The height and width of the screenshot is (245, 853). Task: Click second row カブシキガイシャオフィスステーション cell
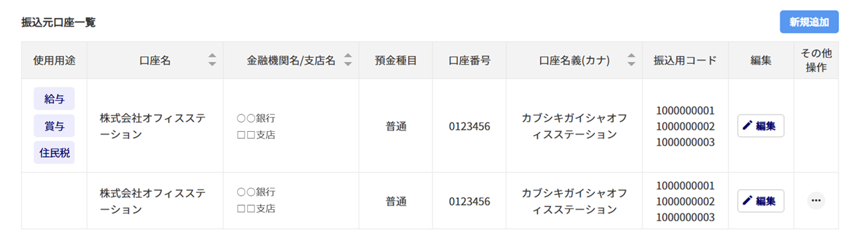(x=574, y=200)
